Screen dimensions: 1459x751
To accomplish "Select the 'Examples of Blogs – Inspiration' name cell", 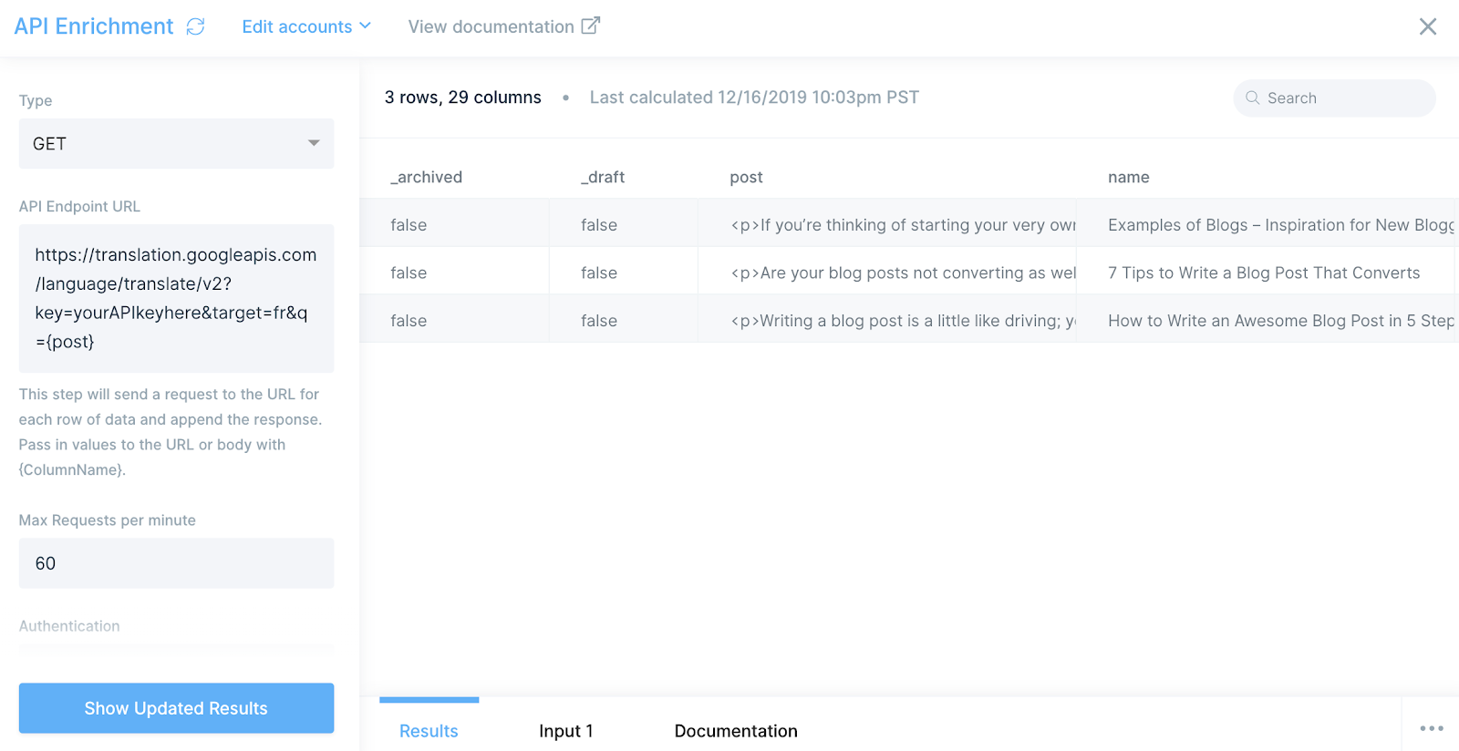I will point(1268,224).
